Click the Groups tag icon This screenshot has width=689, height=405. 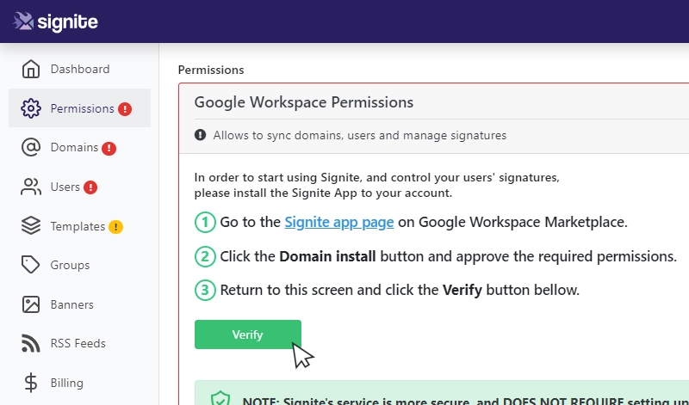[31, 265]
